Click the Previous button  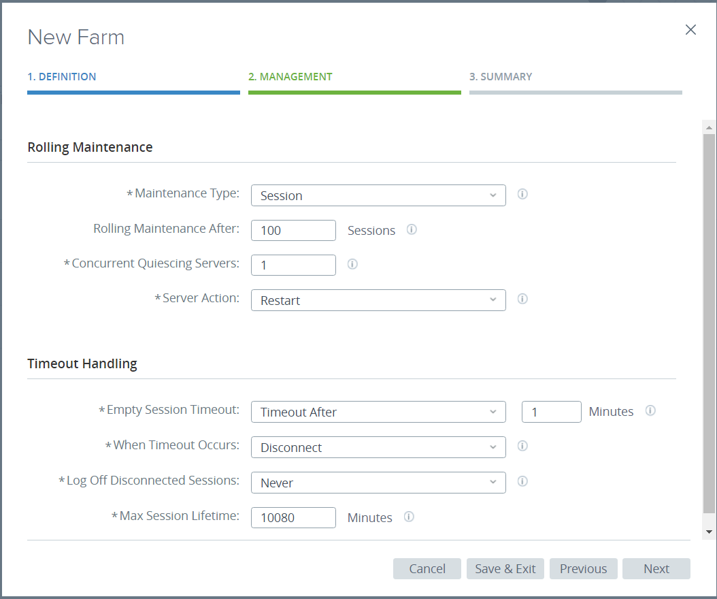(583, 569)
